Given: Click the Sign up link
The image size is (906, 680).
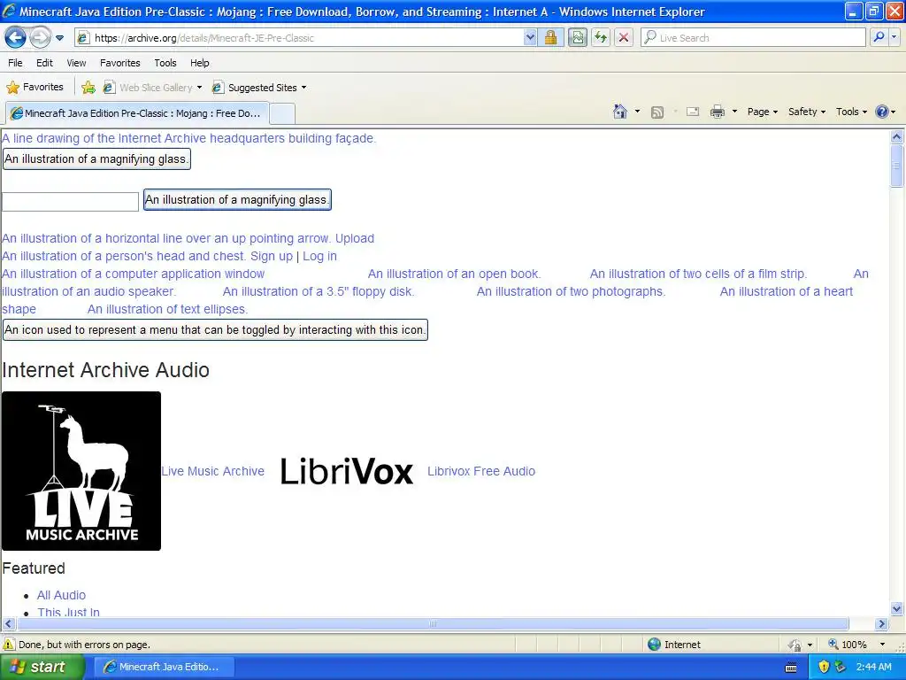Looking at the screenshot, I should pos(271,256).
